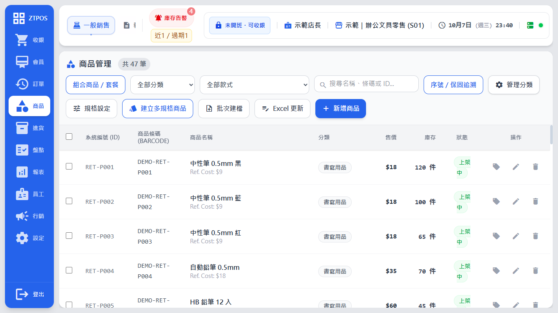558x313 pixels.
Task: Click the 批次建檔 button
Action: point(224,108)
